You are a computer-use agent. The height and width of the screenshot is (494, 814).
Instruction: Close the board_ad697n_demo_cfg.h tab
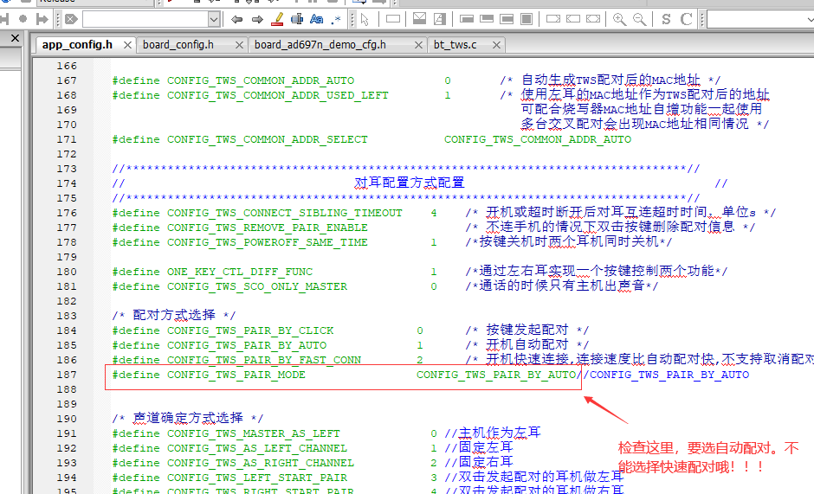click(x=418, y=45)
